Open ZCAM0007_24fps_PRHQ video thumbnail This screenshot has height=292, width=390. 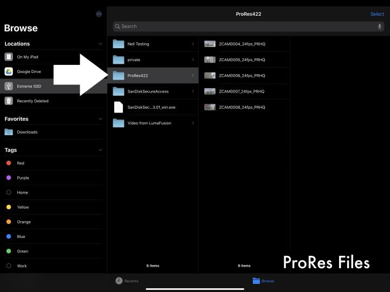[210, 91]
